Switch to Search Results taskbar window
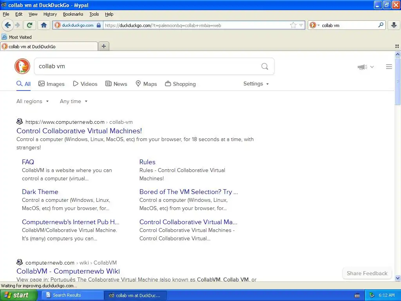 72,295
